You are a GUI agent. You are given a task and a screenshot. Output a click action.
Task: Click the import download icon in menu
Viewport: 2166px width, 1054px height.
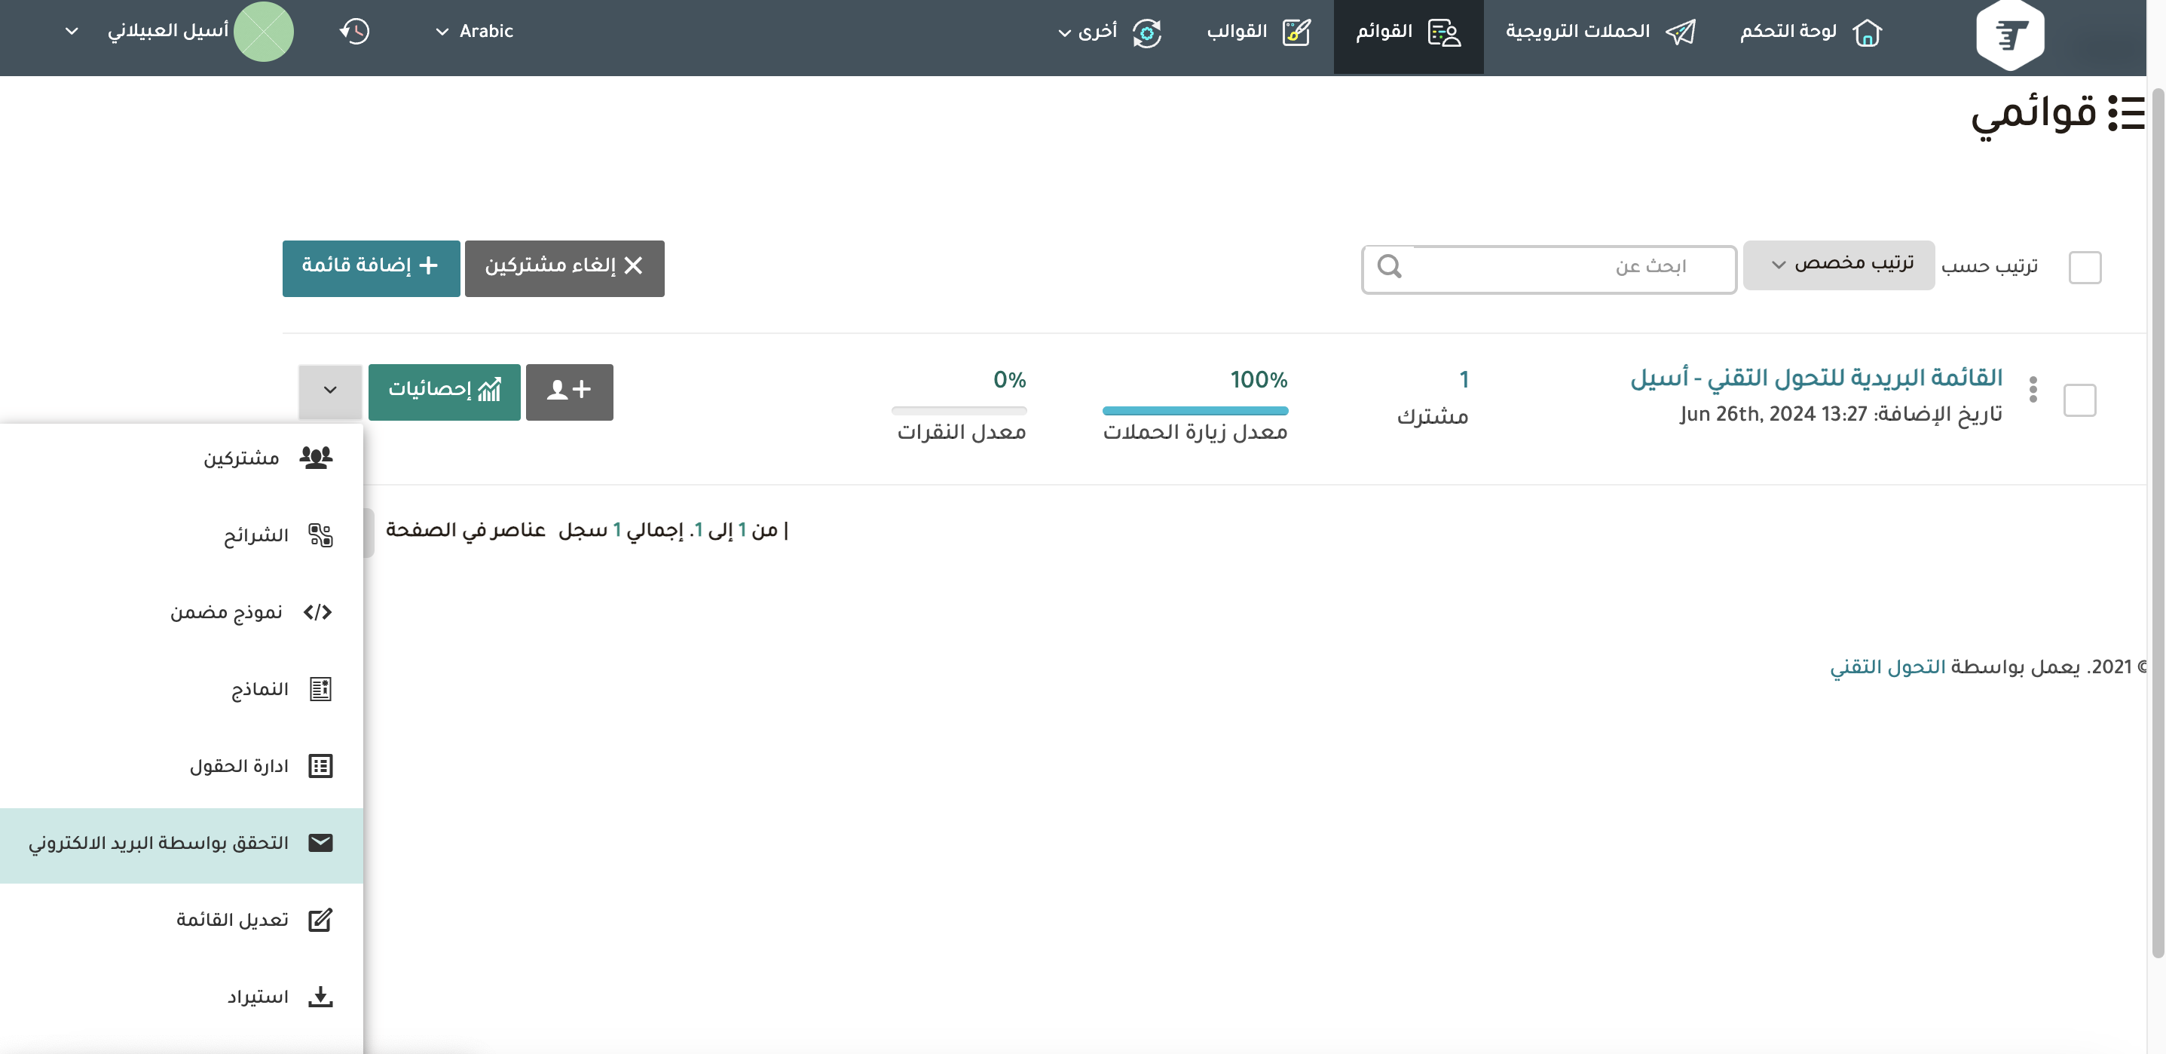320,997
